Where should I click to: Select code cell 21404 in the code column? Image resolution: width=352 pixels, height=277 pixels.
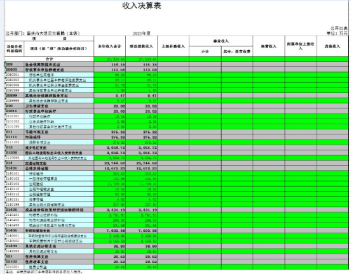[15, 210]
